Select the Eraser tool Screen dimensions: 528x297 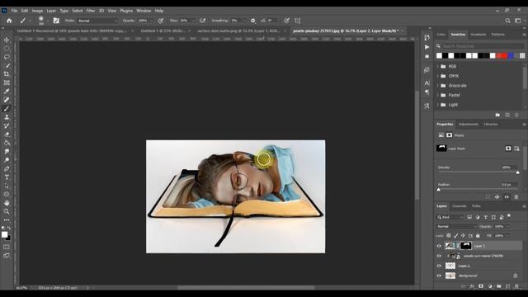point(7,134)
